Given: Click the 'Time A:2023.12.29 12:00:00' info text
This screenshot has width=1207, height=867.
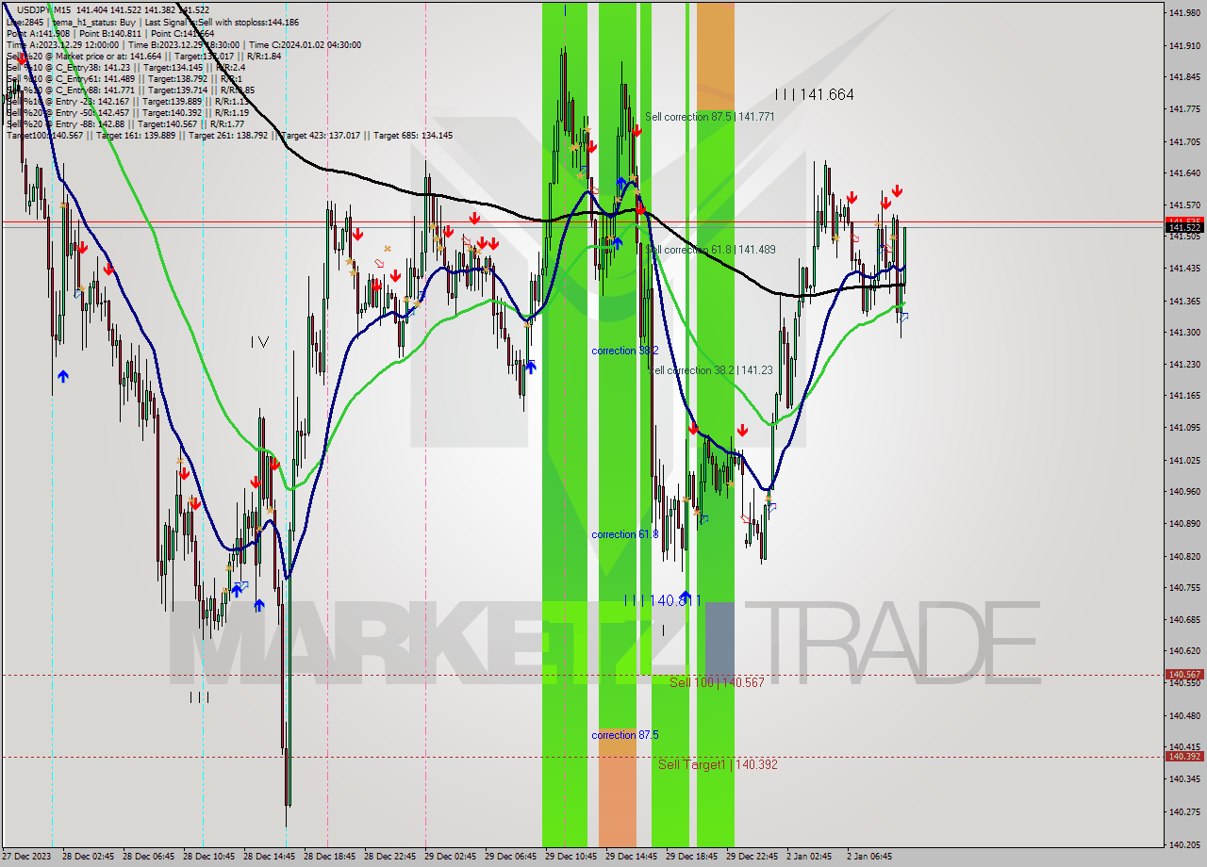Looking at the screenshot, I should [x=62, y=44].
